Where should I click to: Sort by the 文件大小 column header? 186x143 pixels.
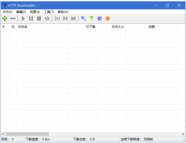tap(111, 27)
